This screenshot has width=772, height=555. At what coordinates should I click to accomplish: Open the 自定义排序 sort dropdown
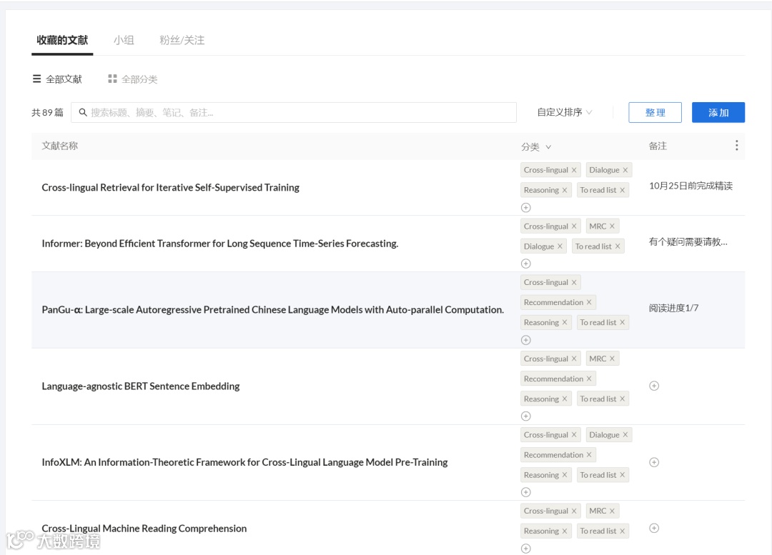click(564, 112)
